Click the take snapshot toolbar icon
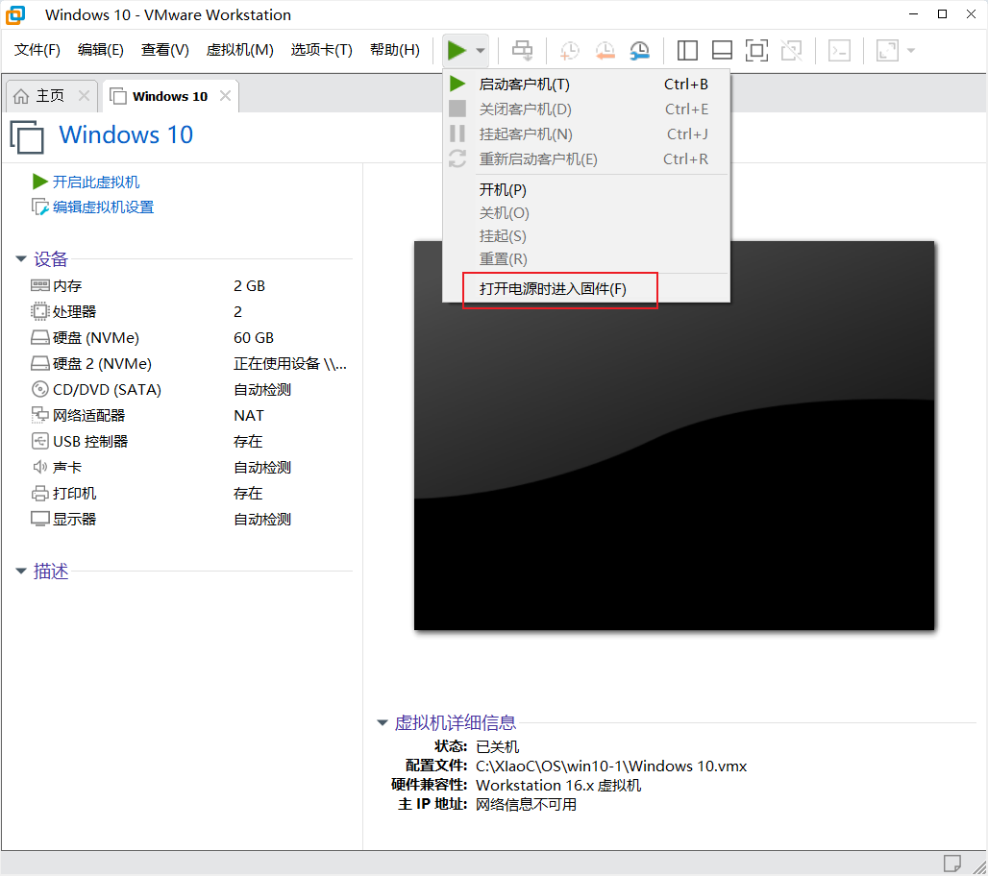The height and width of the screenshot is (876, 988). [569, 50]
